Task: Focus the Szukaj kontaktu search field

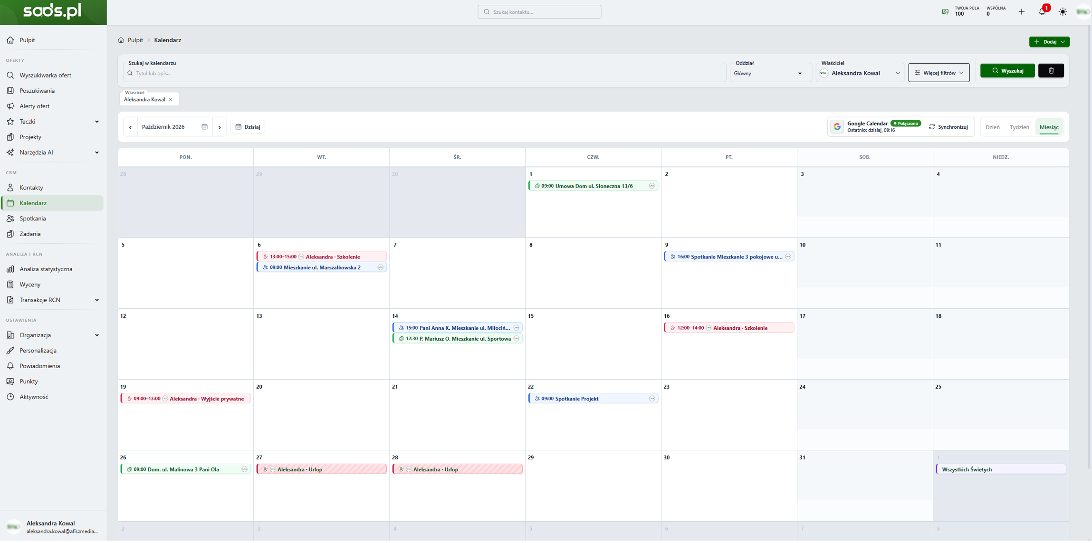Action: (539, 12)
